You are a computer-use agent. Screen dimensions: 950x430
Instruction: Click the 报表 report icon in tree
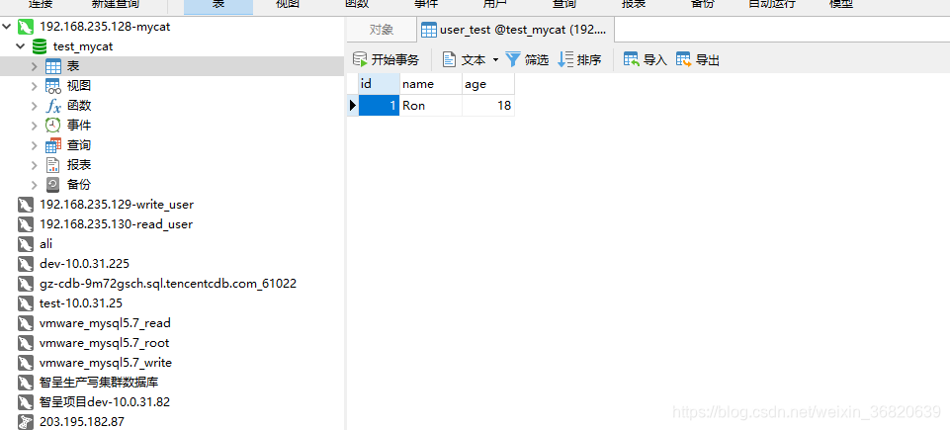tap(53, 165)
